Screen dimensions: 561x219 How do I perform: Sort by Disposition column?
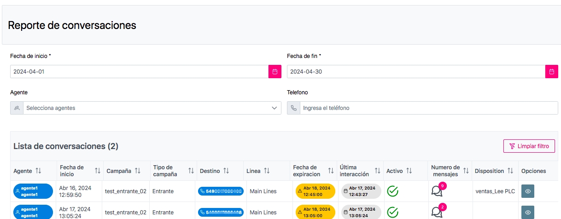pyautogui.click(x=510, y=171)
